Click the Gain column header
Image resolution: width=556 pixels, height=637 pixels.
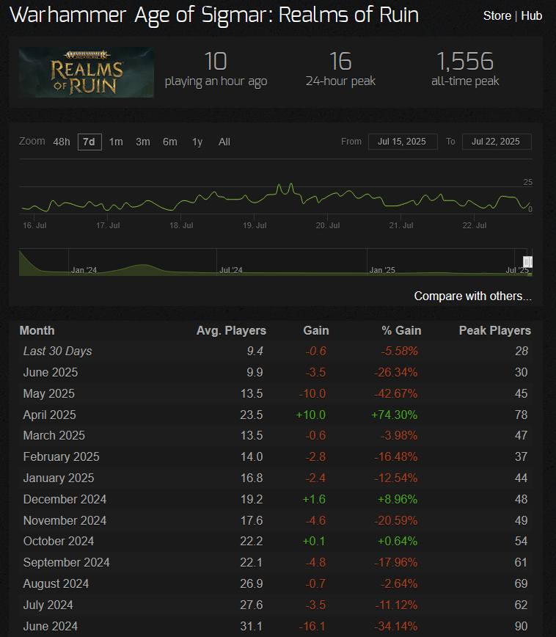pos(316,330)
